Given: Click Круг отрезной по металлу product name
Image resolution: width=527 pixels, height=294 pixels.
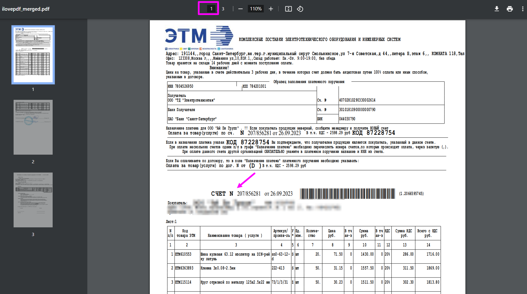Looking at the screenshot, I should (235, 282).
